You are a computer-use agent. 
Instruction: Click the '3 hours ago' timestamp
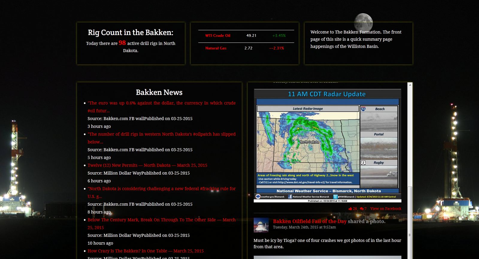point(99,126)
